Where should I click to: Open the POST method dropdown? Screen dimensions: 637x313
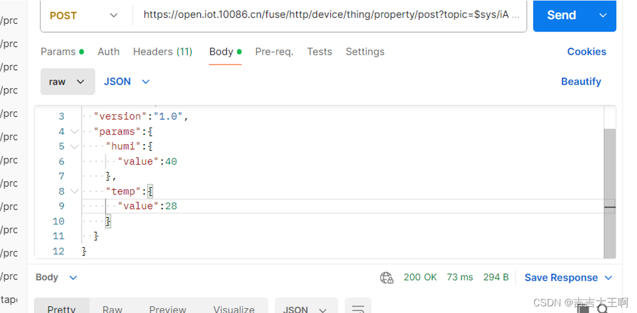tap(83, 16)
